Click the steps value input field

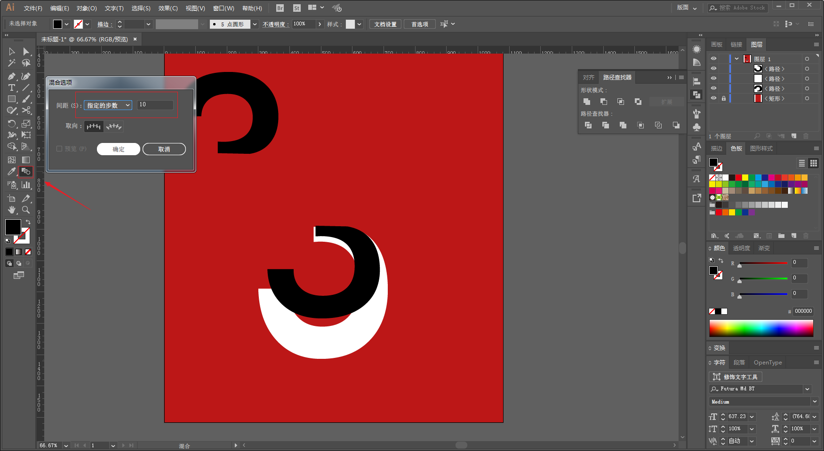155,104
